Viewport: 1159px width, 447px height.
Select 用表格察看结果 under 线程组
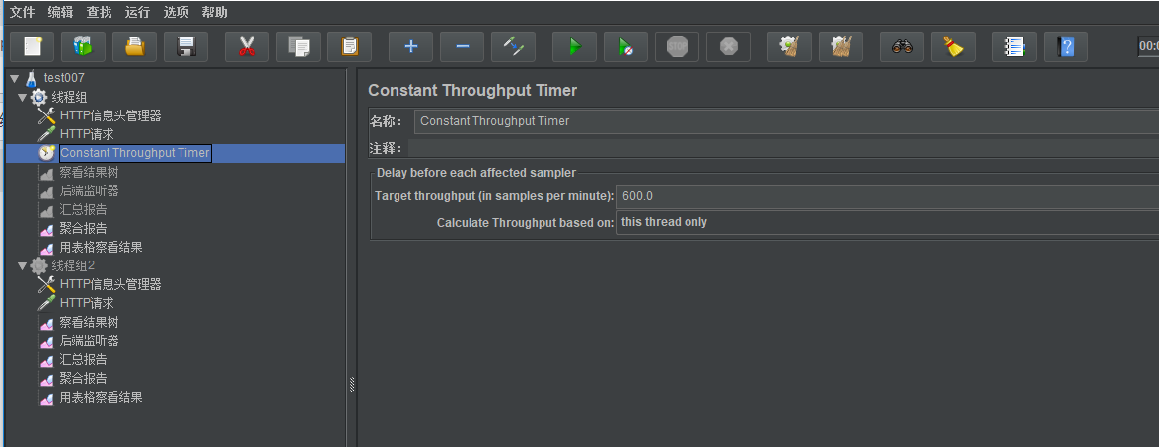click(102, 248)
